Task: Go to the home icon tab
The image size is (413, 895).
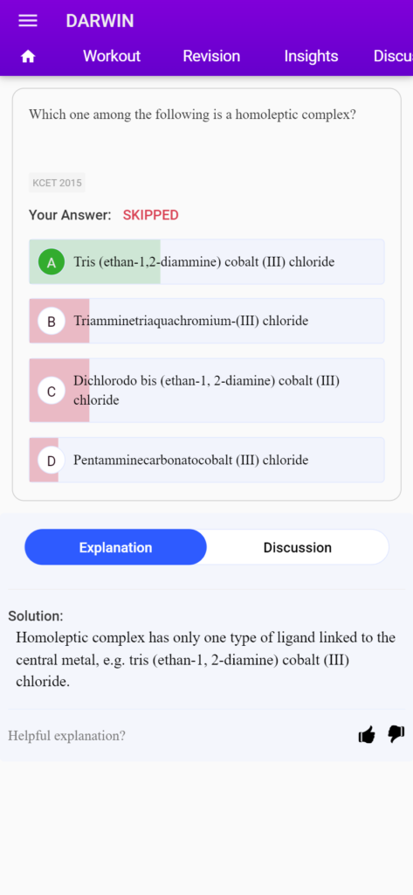Action: [28, 57]
